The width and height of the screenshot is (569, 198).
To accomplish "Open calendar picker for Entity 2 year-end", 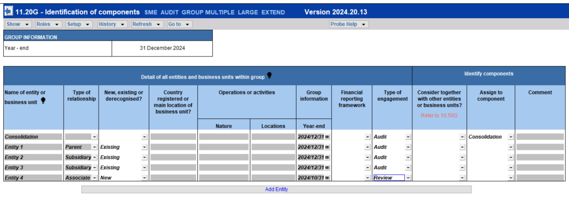I will coord(327,157).
